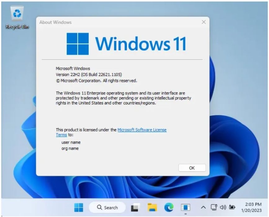
Task: Open the volume speaker tray icon
Action: point(223,207)
